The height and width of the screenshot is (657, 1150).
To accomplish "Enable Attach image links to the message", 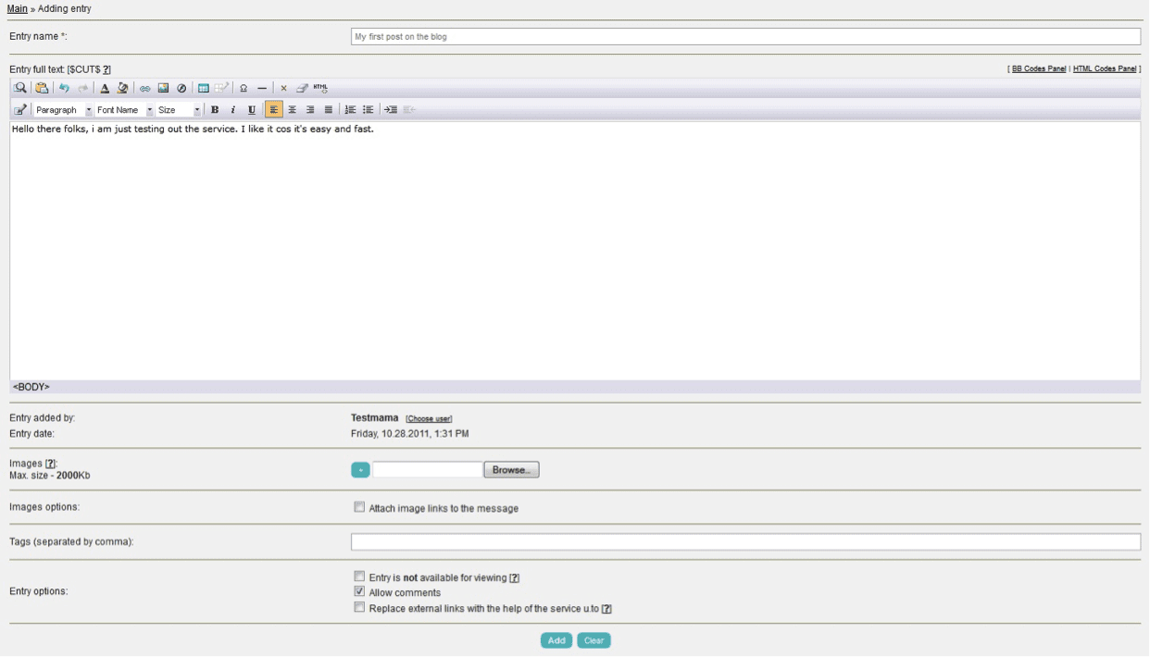I will 359,507.
